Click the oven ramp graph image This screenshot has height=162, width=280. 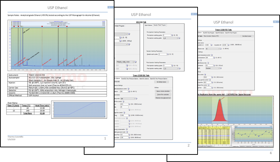79,109
